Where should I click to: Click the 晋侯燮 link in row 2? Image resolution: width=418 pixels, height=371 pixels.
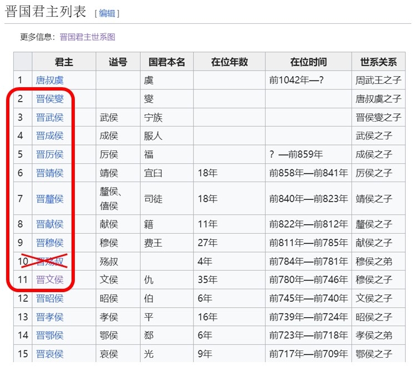coord(50,99)
